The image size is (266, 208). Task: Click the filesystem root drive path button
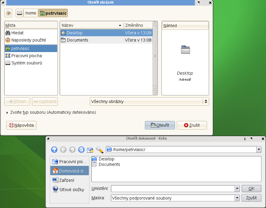point(20,13)
